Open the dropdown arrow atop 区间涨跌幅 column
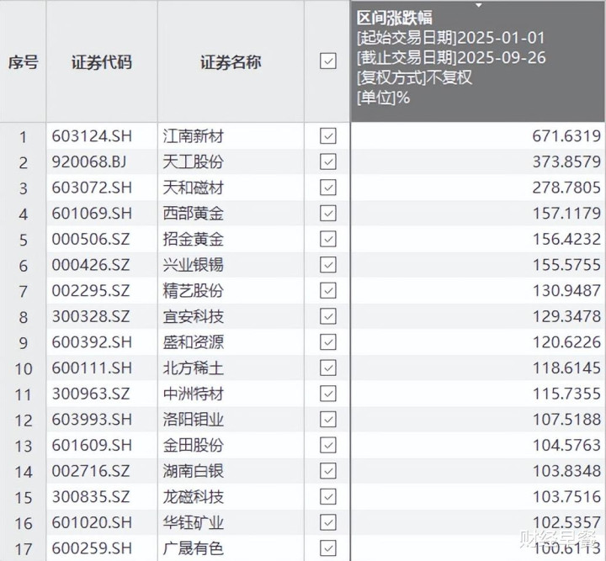 coord(479,6)
